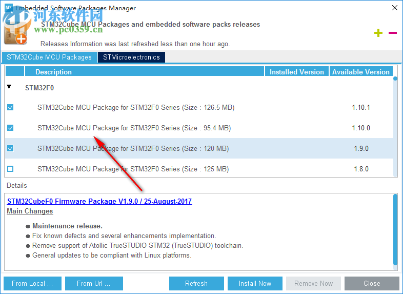Click the From Url button
This screenshot has width=403, height=294.
point(94,283)
